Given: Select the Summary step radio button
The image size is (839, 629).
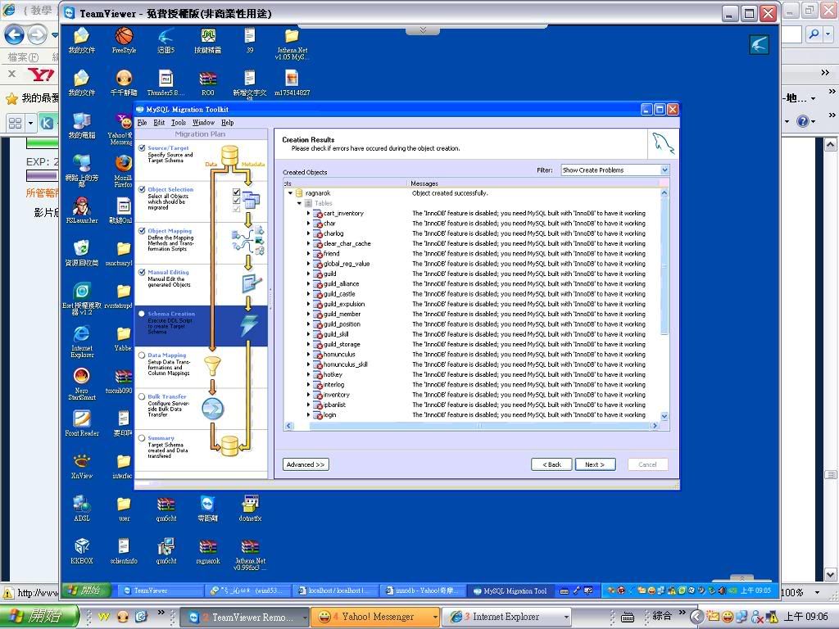Looking at the screenshot, I should point(142,438).
